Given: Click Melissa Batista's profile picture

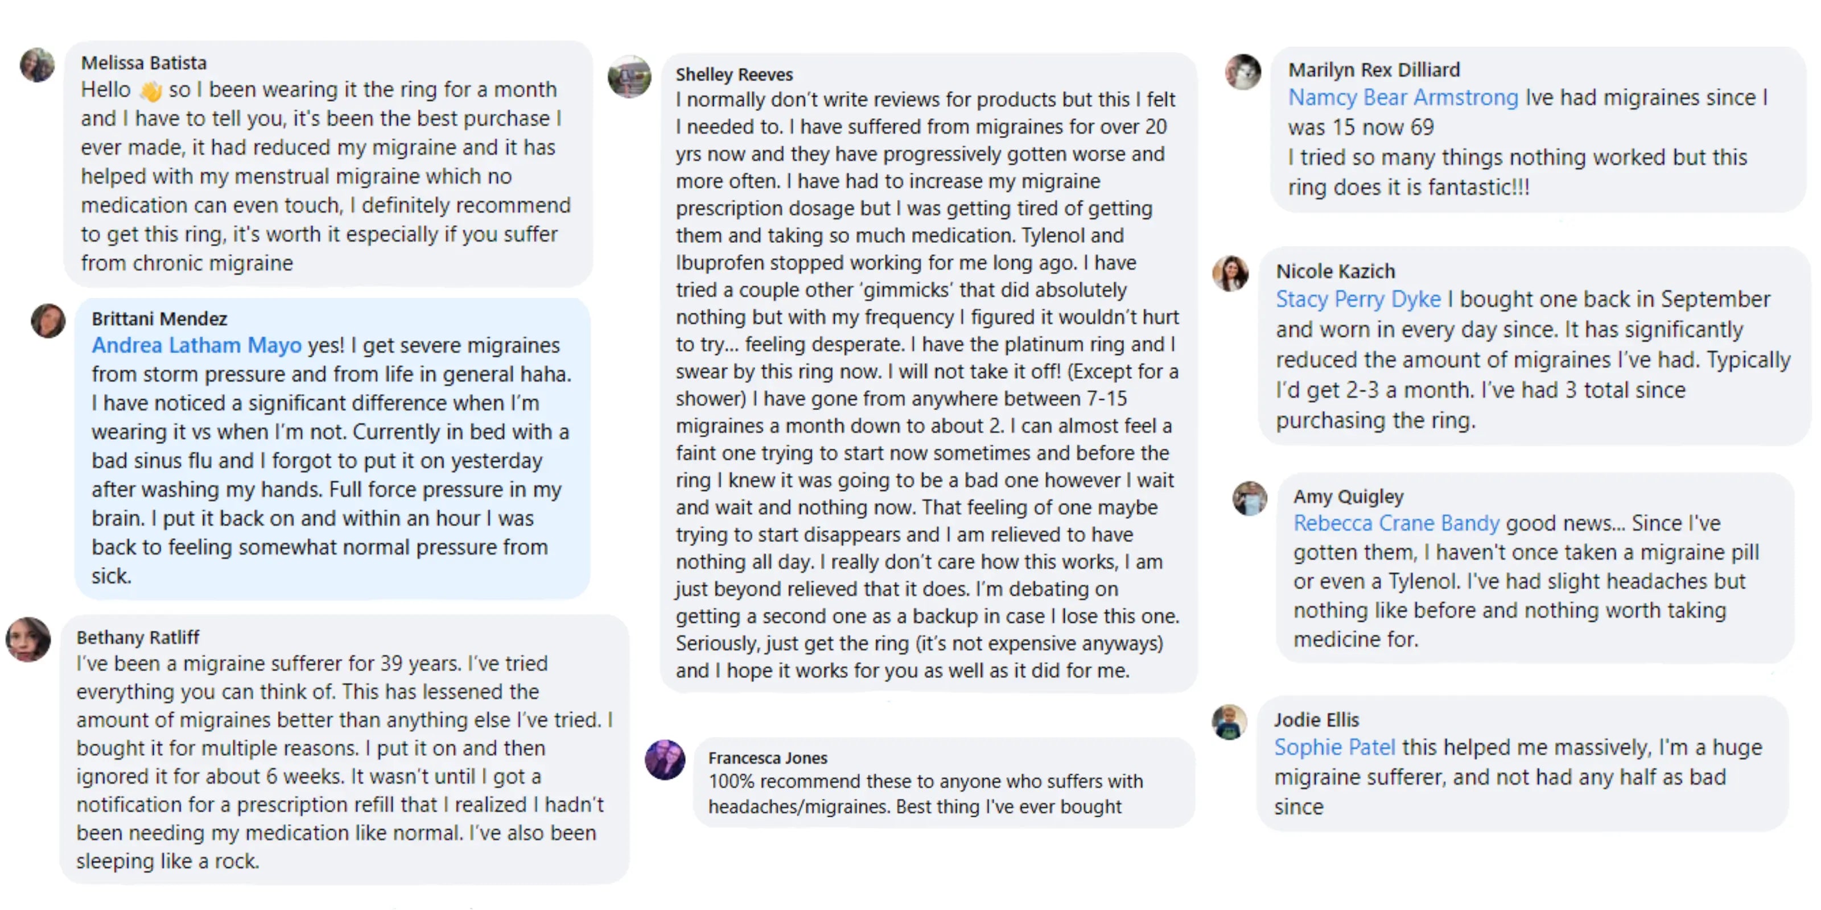Looking at the screenshot, I should (37, 66).
